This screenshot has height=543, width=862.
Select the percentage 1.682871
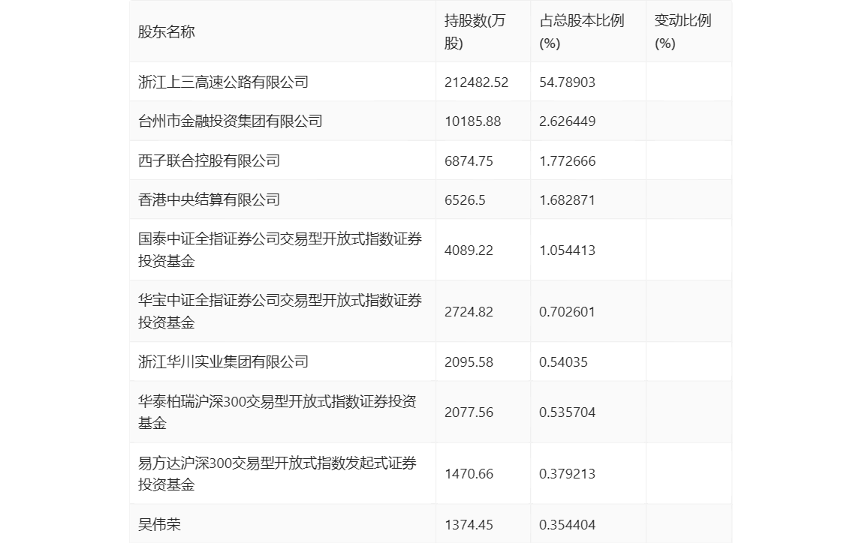pos(568,199)
